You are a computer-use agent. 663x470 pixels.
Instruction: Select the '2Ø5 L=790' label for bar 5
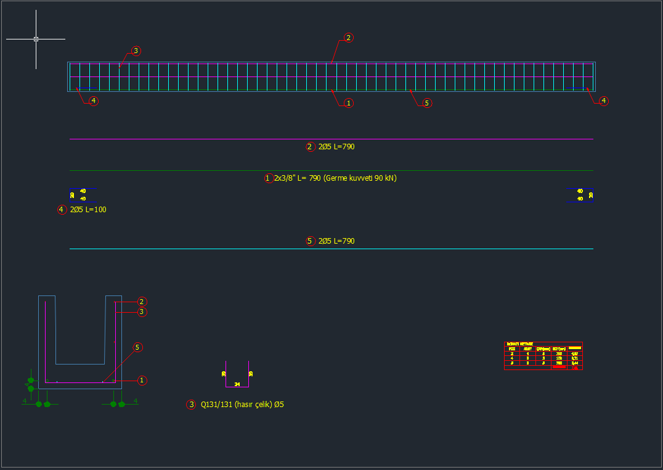(x=336, y=241)
